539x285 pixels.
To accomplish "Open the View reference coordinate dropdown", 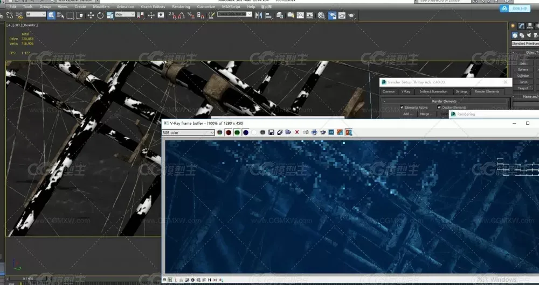I will click(125, 14).
